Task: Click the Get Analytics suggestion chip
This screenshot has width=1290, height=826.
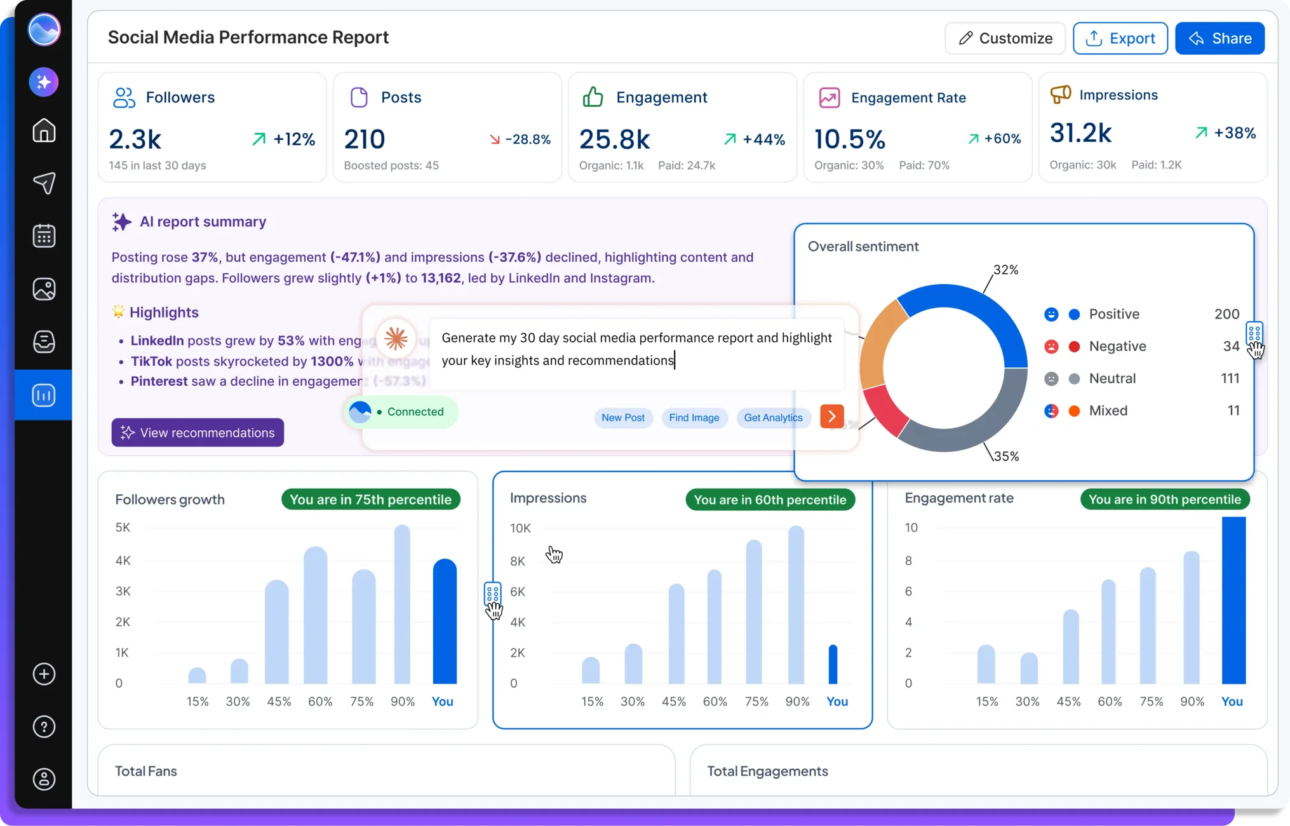Action: click(773, 417)
